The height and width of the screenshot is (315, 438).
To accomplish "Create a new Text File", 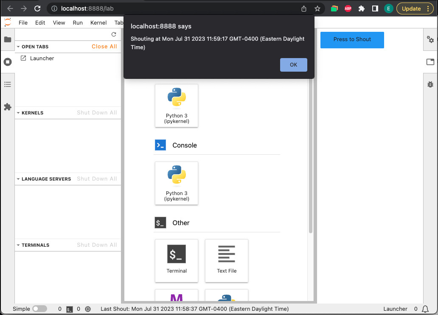I will click(x=227, y=261).
